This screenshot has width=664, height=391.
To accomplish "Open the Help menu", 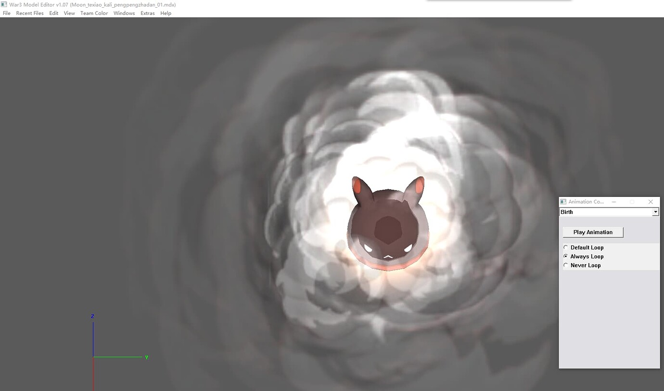I will [166, 13].
